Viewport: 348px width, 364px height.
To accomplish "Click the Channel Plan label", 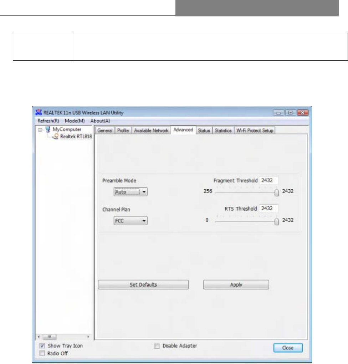I will 116,209.
